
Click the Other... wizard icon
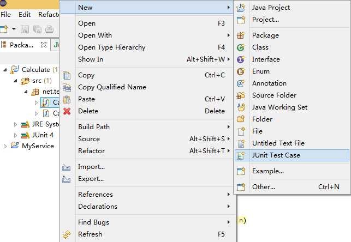tap(241, 187)
